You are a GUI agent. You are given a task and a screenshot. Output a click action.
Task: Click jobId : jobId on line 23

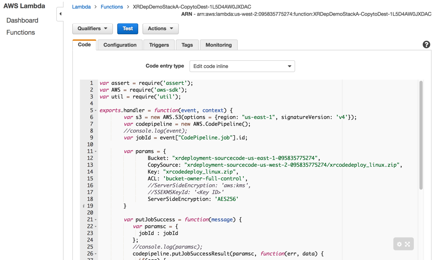point(159,233)
